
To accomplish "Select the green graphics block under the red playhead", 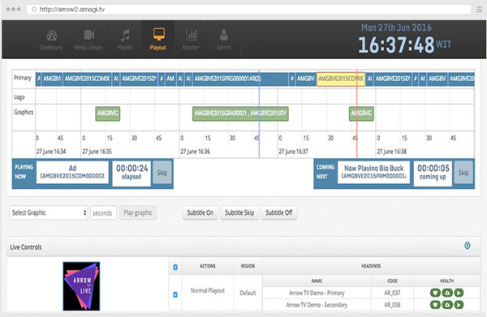I will pos(361,114).
